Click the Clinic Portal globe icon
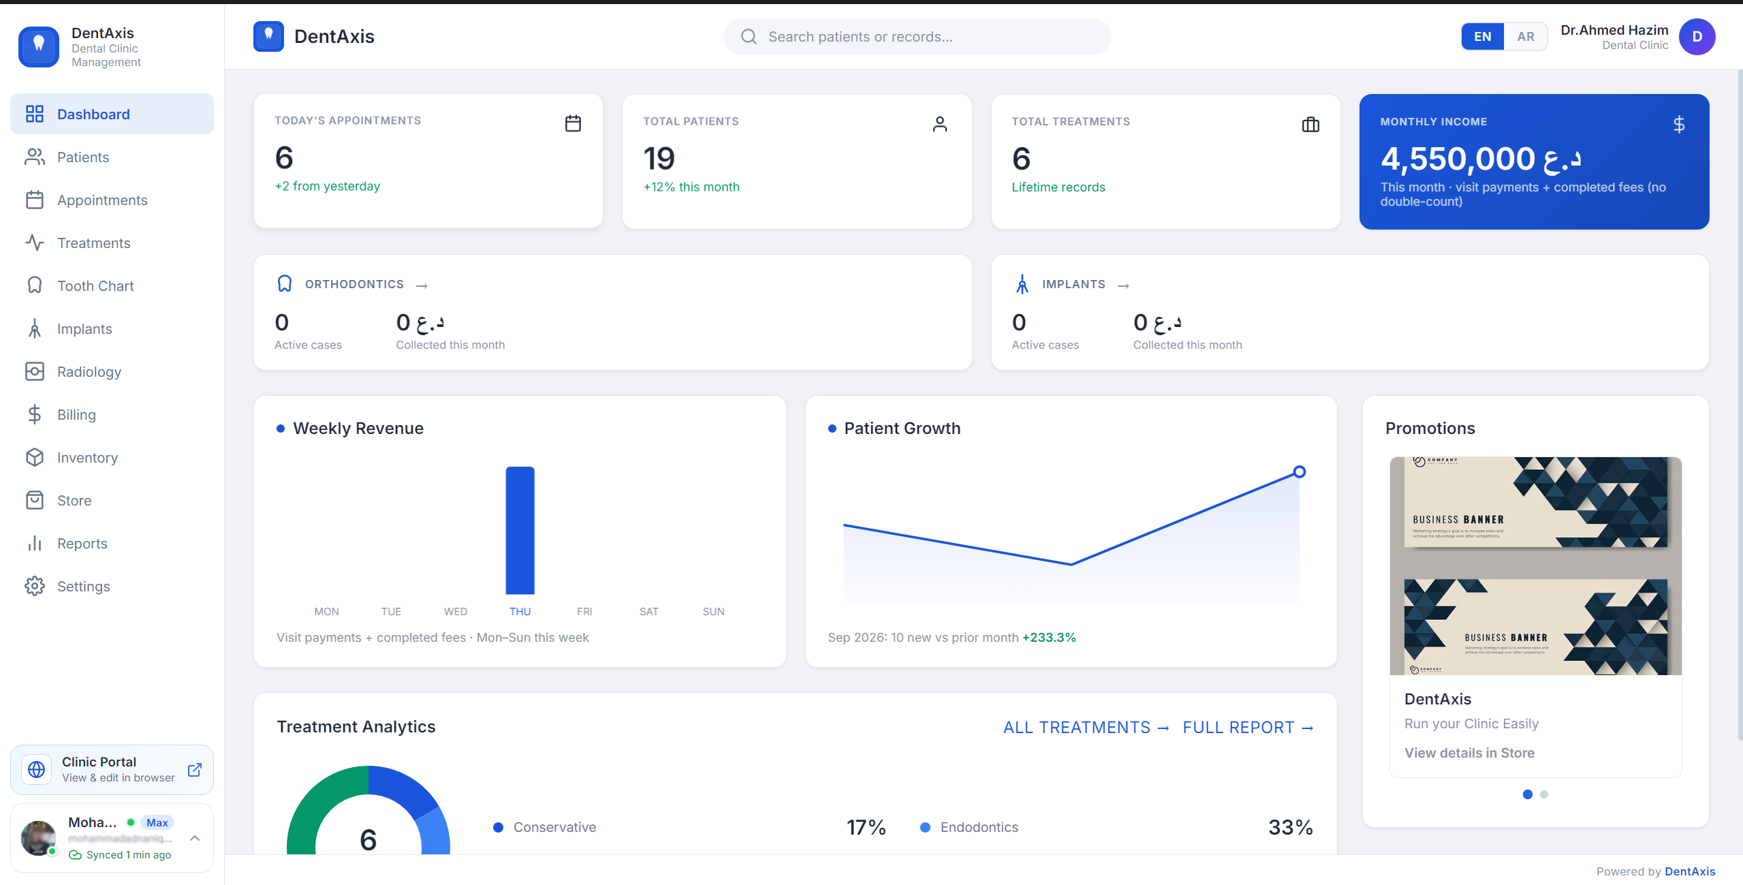1743x885 pixels. point(36,769)
